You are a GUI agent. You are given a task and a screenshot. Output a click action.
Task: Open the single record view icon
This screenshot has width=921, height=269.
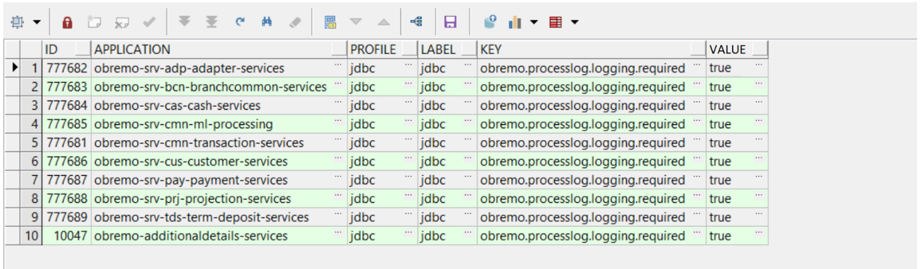click(x=330, y=22)
